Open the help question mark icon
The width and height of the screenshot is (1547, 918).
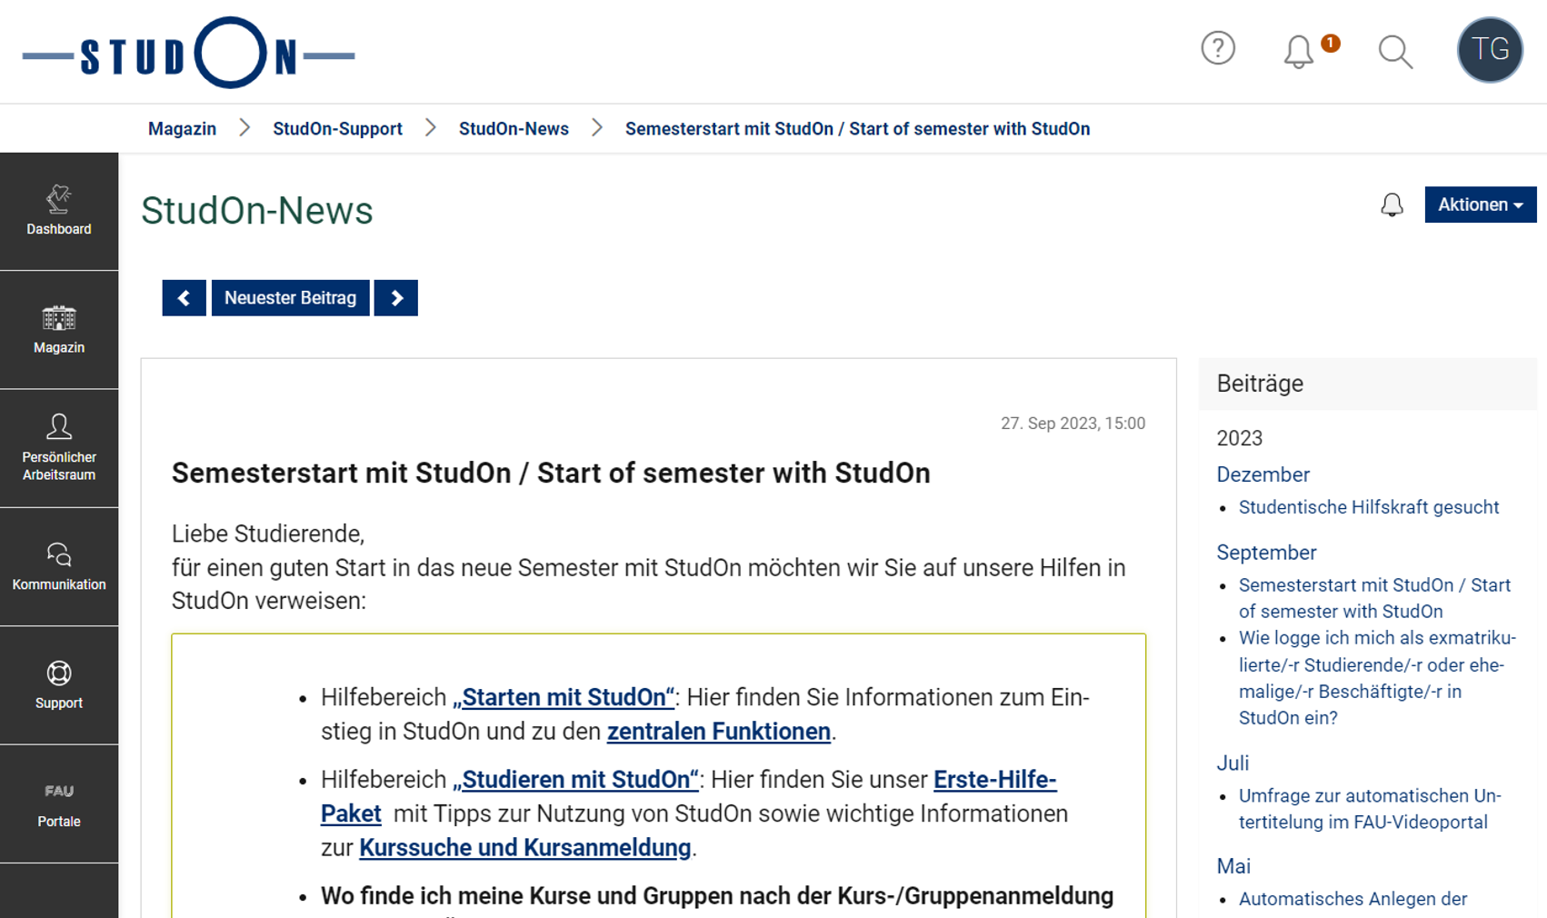pos(1218,48)
